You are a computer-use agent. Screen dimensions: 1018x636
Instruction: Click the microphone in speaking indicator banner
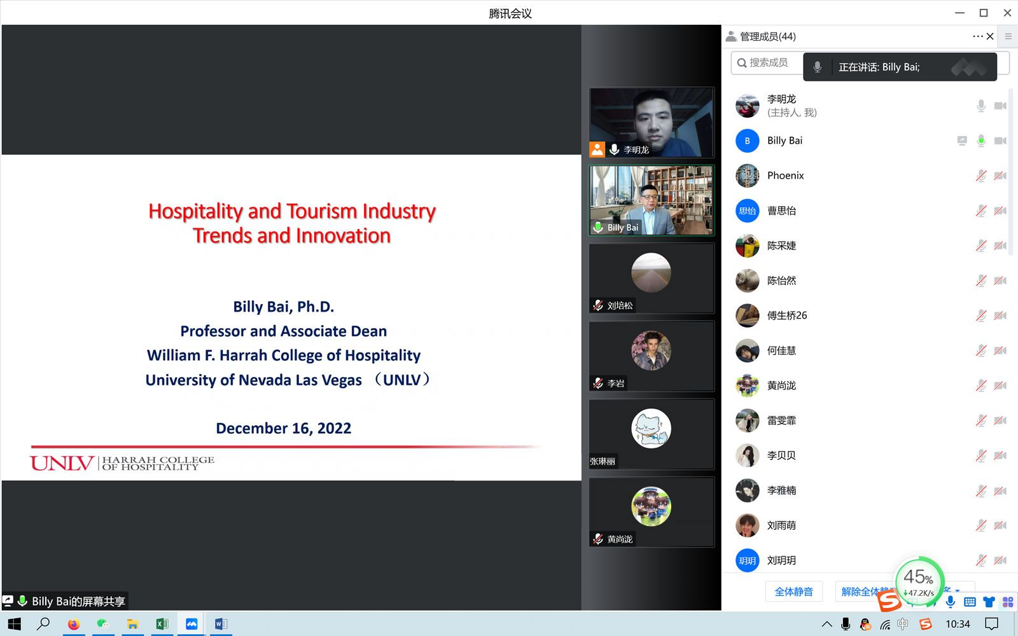(x=818, y=67)
